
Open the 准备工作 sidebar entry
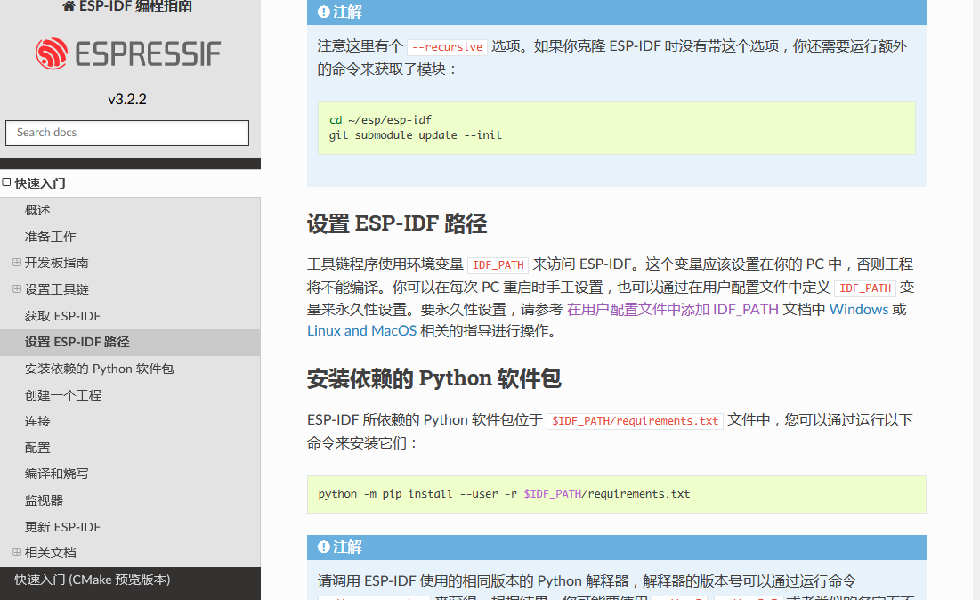pyautogui.click(x=50, y=237)
